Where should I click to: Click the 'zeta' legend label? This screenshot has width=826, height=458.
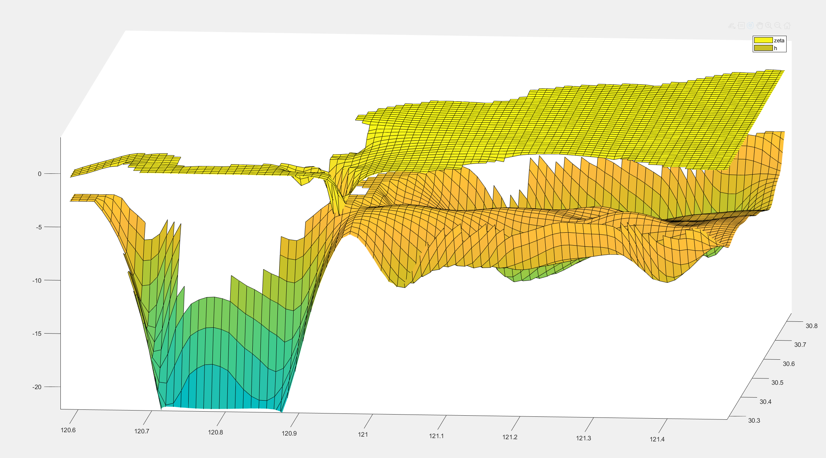(x=779, y=40)
